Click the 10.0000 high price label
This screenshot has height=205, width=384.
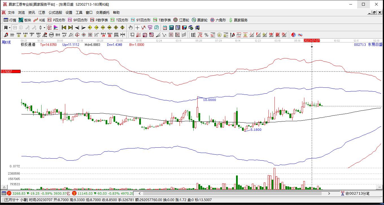(210, 100)
